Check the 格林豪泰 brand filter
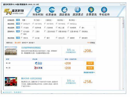Viewport: 130px width, 97px height. (68, 28)
